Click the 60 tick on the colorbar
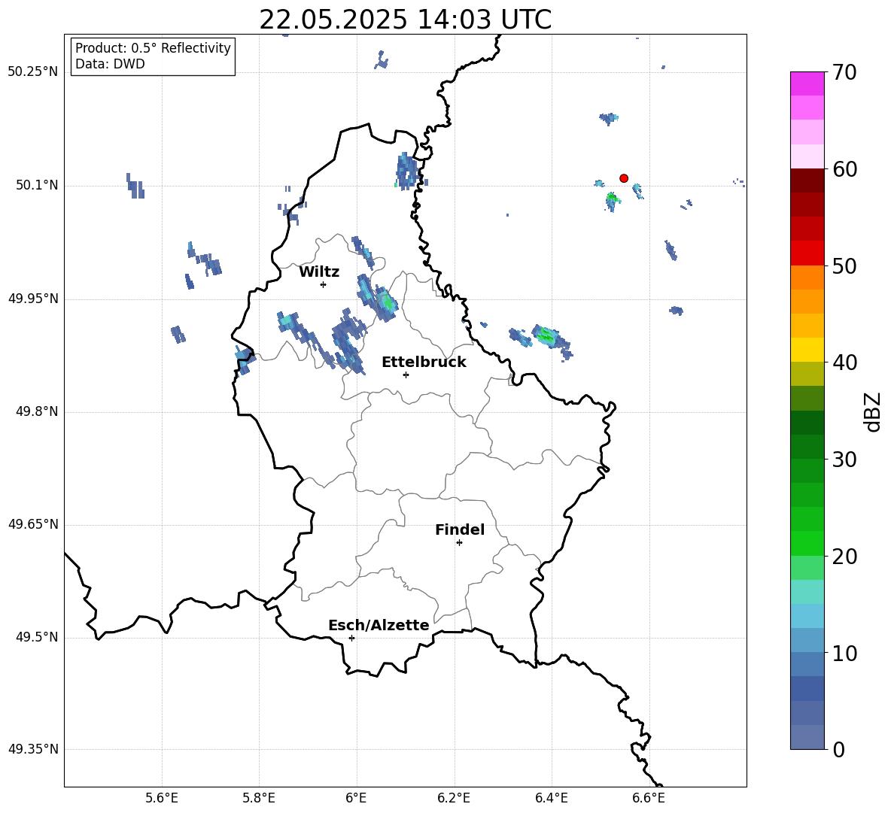This screenshot has width=891, height=813. [844, 169]
